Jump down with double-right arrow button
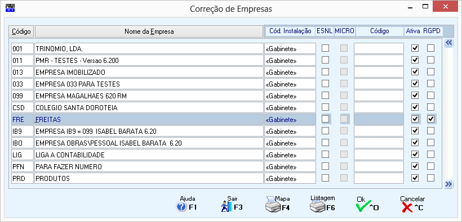462x222 pixels. (448, 184)
